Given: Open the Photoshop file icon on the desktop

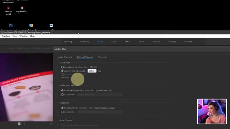Looking at the screenshot, I should click(x=11, y=25).
